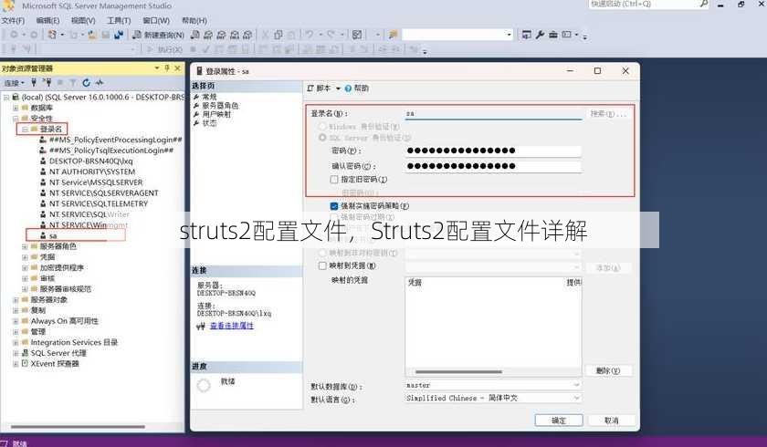Select SQL Server 身份验证 radio button
This screenshot has height=447, width=767.
(322, 138)
